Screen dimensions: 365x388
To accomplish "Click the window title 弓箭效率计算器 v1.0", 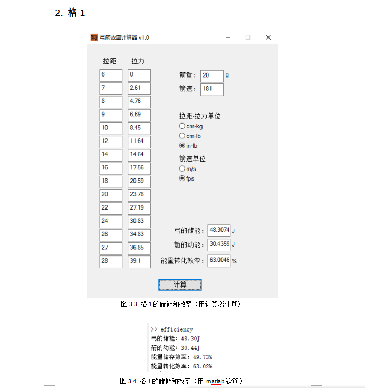I will (x=124, y=37).
